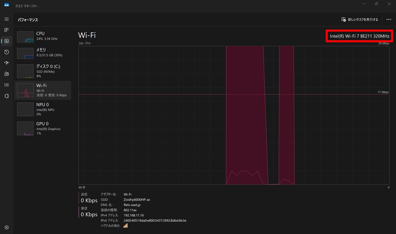This screenshot has height=234, width=396.
Task: Select the CPU performance item
Action: 43,36
